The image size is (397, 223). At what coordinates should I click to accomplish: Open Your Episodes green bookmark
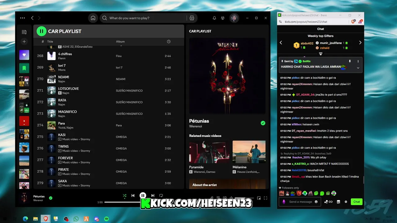point(24,68)
